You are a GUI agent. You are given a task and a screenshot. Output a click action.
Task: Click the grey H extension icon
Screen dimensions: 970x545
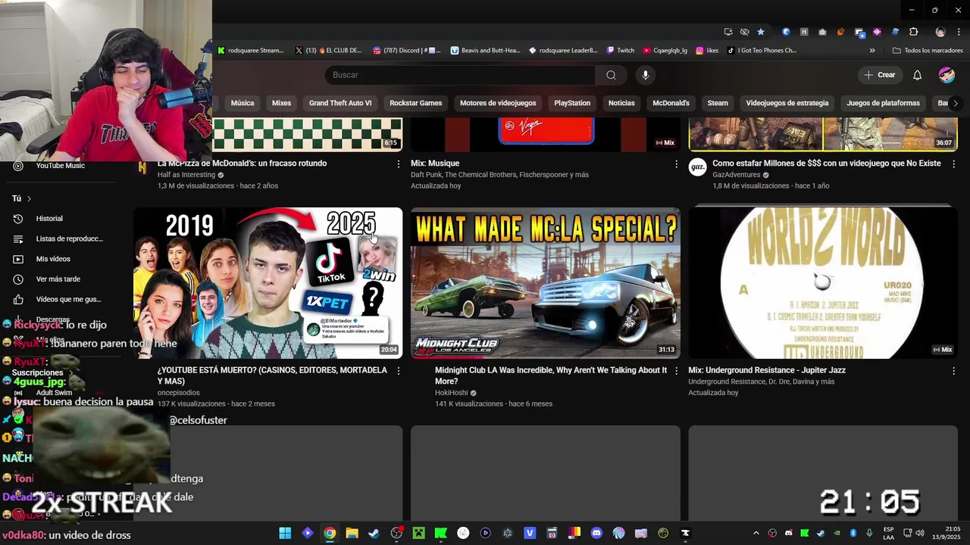pos(804,32)
